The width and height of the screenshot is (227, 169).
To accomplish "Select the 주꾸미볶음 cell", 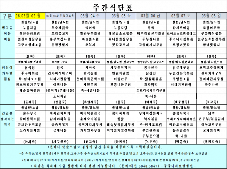I will (x=30, y=73).
